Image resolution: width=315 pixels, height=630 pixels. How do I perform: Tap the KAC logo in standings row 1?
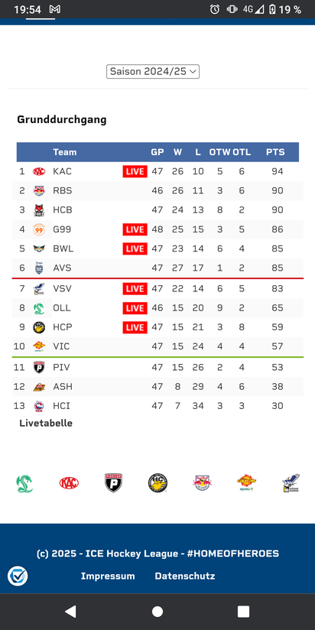39,171
